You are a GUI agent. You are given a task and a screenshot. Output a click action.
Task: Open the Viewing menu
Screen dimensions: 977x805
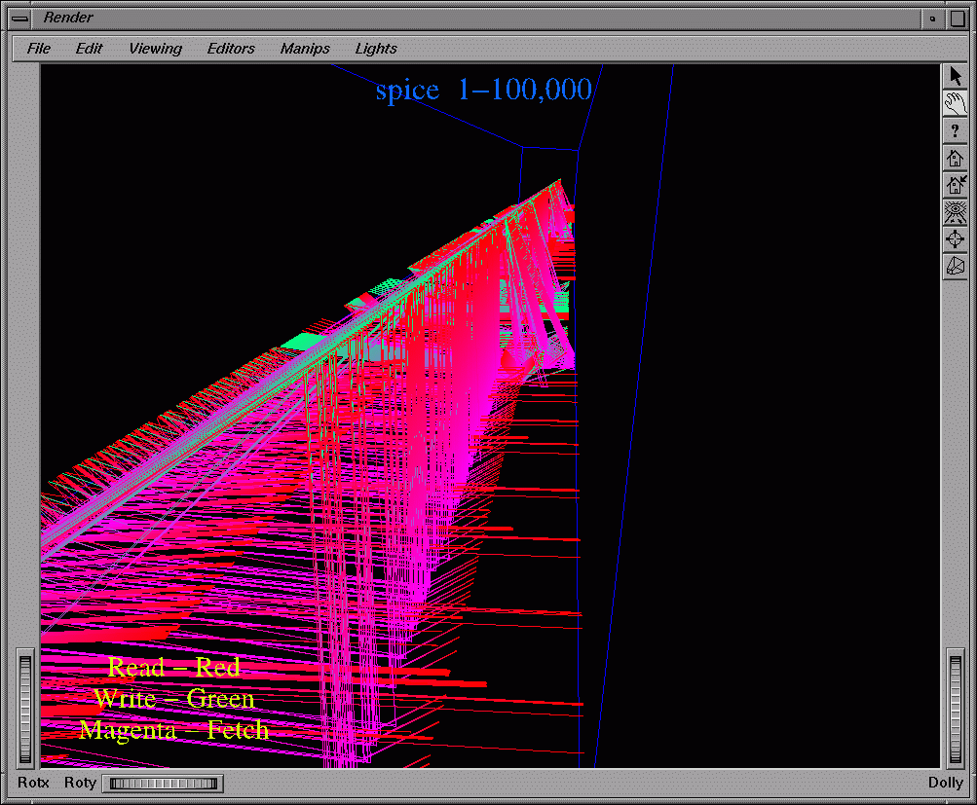(155, 49)
